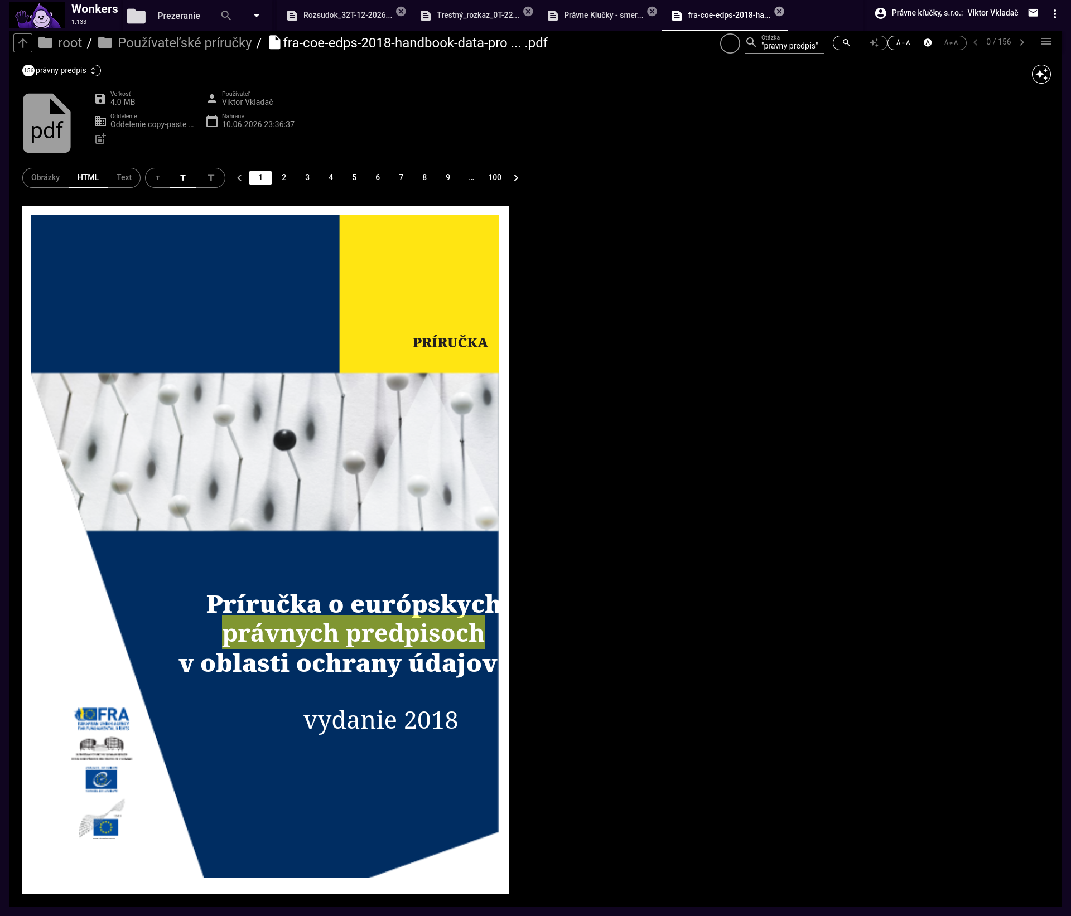1071x916 pixels.
Task: Go to next search match
Action: 1022,42
